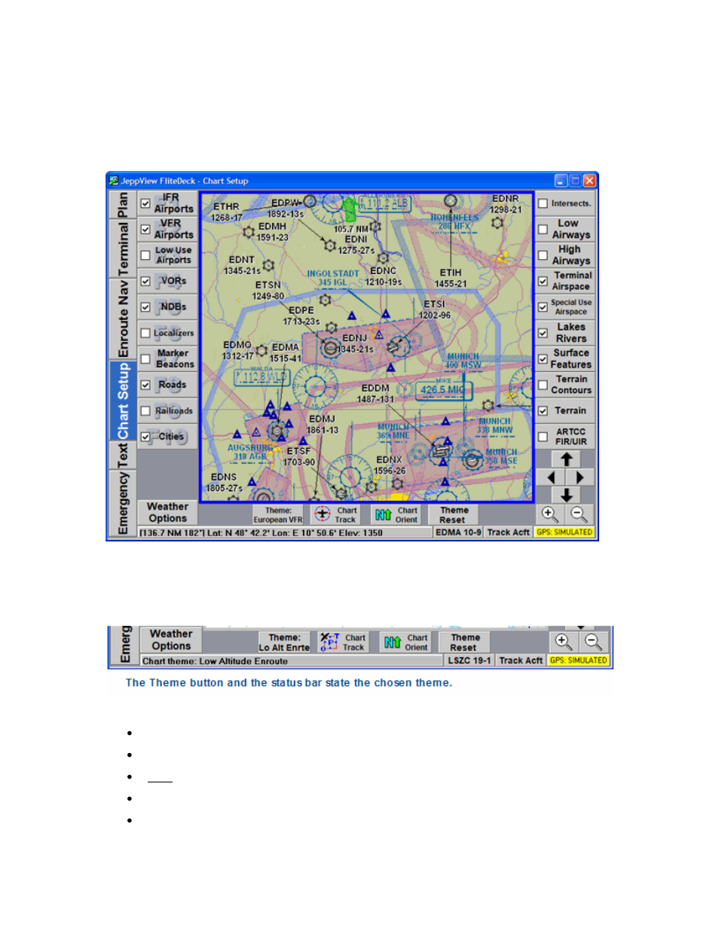Disable NDBs checkbox
Viewport: 719px width, 930px height.
[145, 307]
